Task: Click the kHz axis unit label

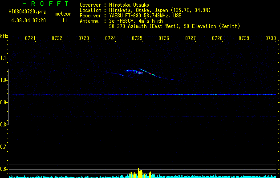Action: pos(4,36)
